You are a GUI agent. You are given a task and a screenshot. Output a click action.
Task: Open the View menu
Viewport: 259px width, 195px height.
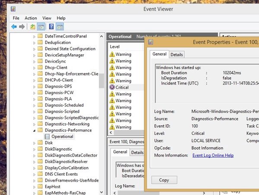click(x=47, y=18)
